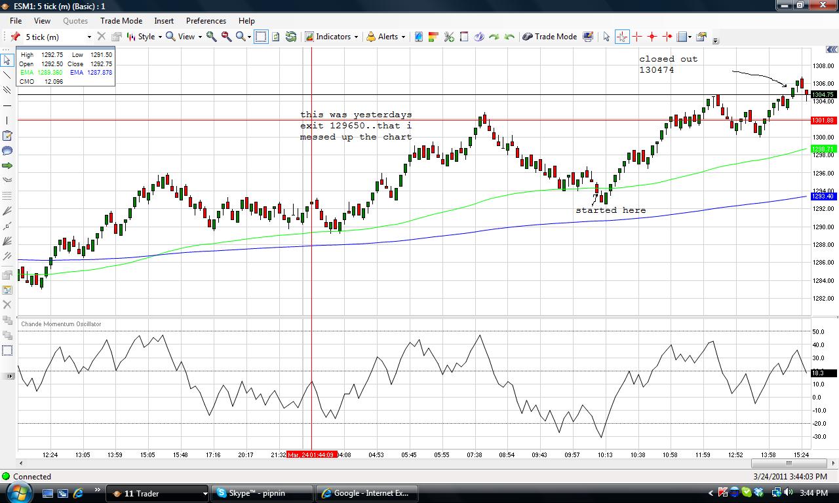The height and width of the screenshot is (503, 839).
Task: Select the text note annotation tool
Action: click(7, 136)
